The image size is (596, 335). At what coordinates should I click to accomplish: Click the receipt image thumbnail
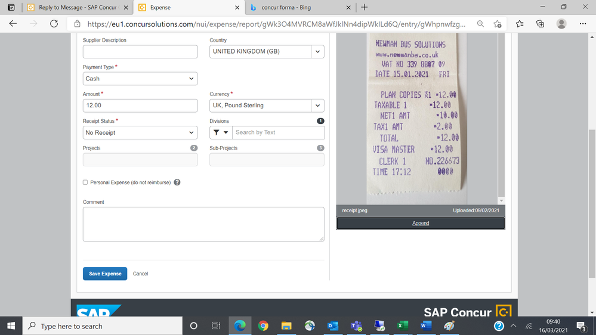[416, 119]
